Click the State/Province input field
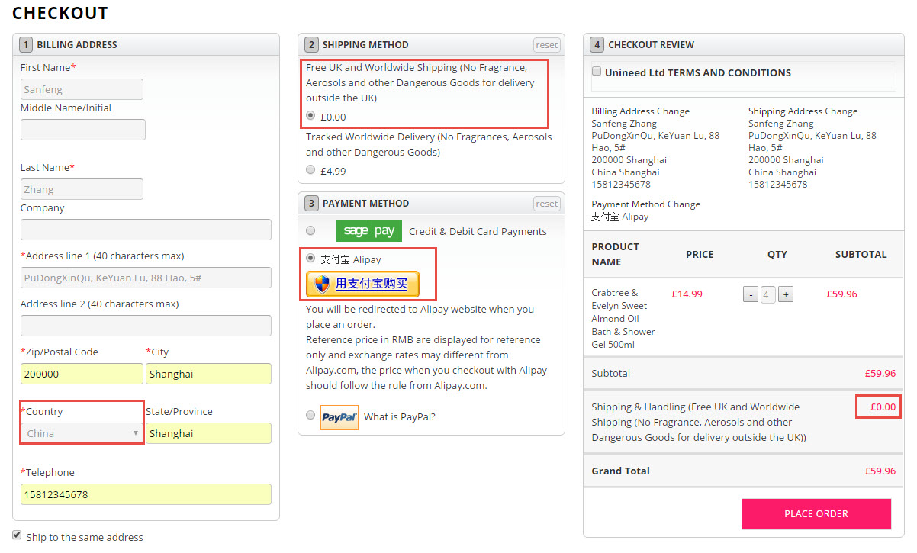This screenshot has width=917, height=553. [x=208, y=433]
